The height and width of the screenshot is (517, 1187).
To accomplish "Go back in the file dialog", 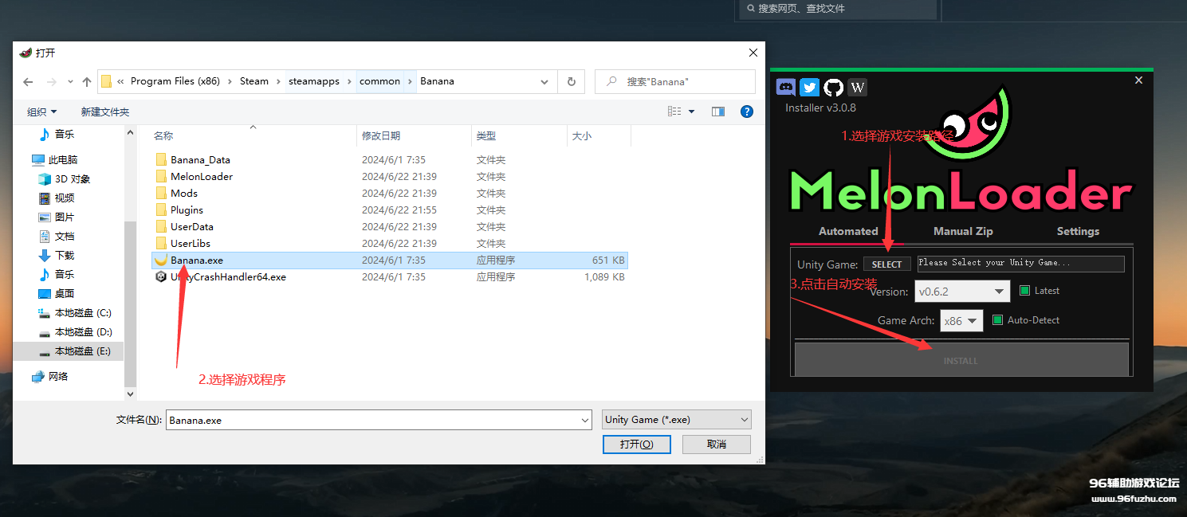I will 28,82.
